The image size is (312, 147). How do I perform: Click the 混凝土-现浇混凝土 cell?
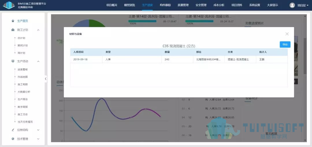click(x=240, y=59)
